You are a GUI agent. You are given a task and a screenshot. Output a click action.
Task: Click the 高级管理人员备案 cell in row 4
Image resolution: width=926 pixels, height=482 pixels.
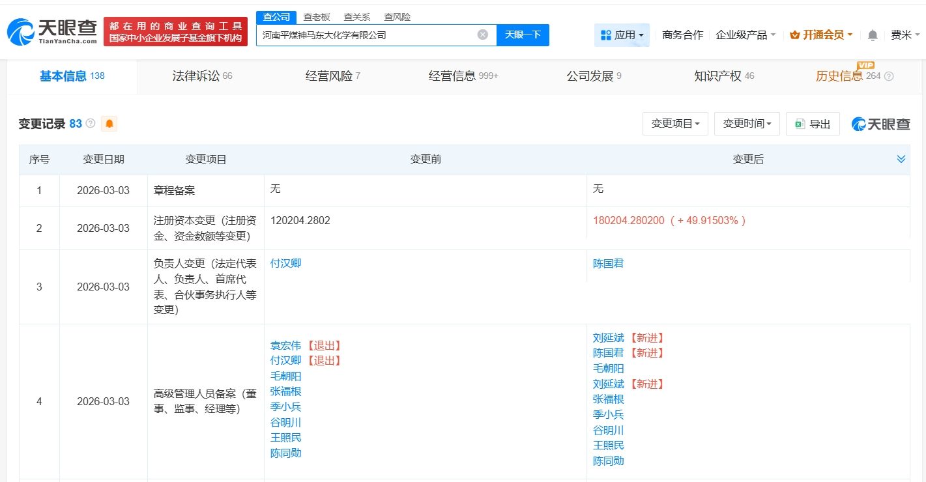click(x=206, y=402)
